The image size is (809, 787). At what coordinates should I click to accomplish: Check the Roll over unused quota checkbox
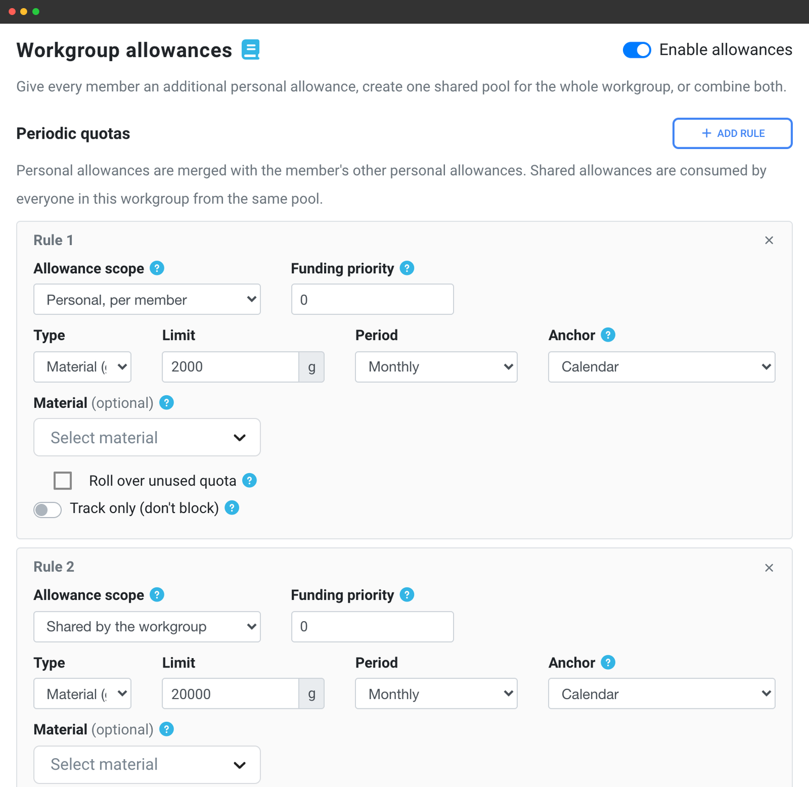click(x=62, y=481)
